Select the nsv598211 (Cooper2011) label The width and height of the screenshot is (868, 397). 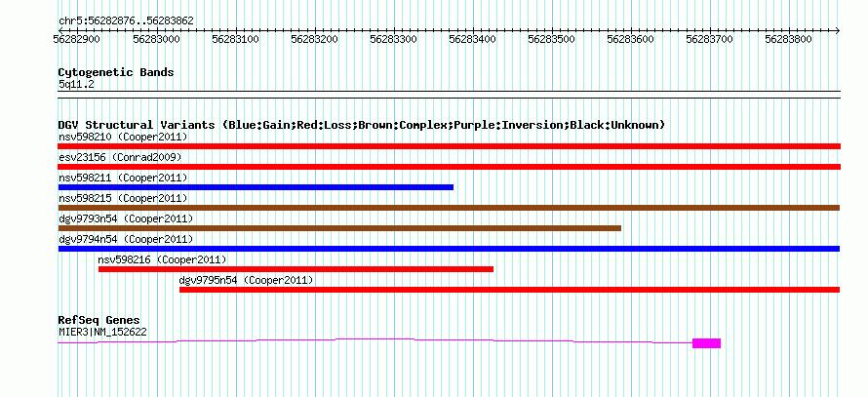click(x=123, y=178)
